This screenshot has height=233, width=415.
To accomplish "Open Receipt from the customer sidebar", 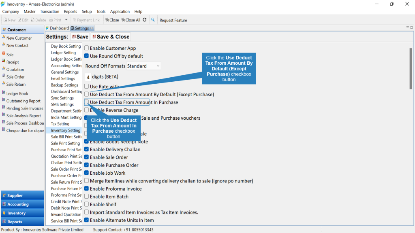I will [13, 62].
